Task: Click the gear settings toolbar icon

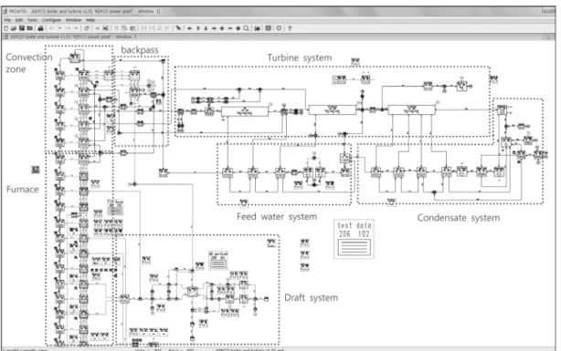Action: pos(279,28)
